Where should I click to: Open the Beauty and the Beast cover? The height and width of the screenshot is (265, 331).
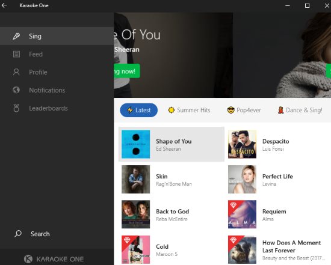pyautogui.click(x=242, y=249)
